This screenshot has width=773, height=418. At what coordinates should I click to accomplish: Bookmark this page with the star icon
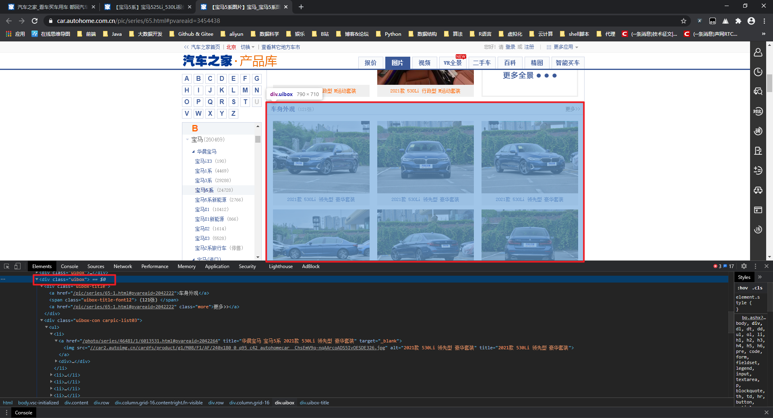point(684,21)
